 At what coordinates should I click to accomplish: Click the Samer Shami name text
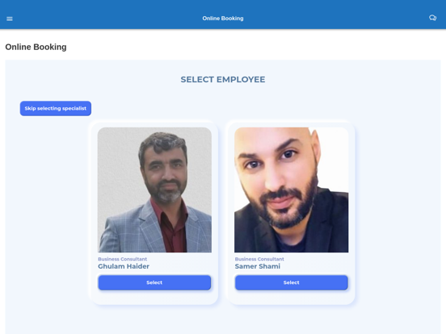click(258, 266)
